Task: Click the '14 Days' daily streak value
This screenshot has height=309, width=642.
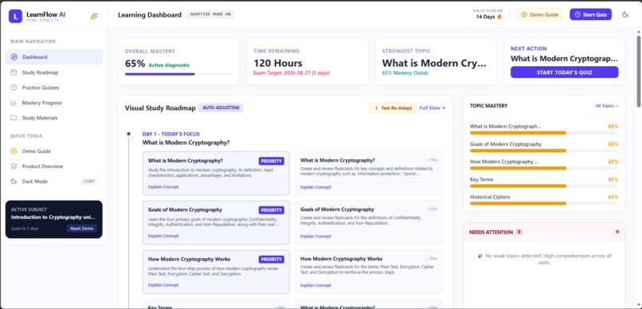Action: (x=486, y=18)
